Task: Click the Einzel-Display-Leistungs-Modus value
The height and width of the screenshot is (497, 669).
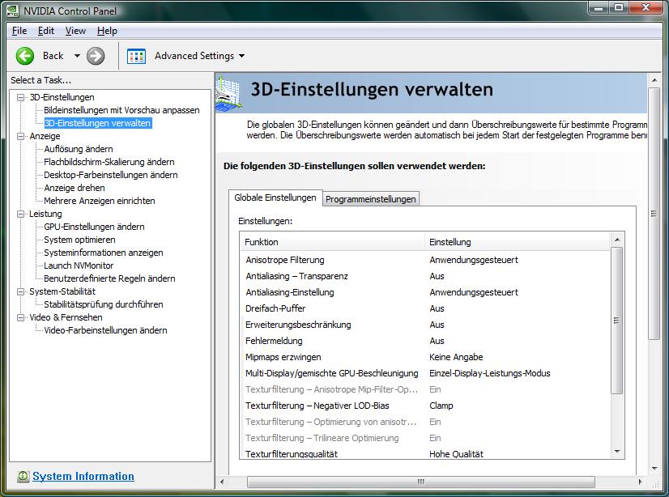Action: coord(490,373)
